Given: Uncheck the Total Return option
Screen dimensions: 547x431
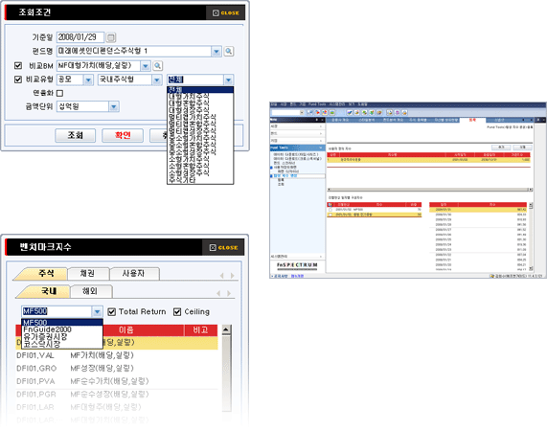Looking at the screenshot, I should [x=112, y=311].
